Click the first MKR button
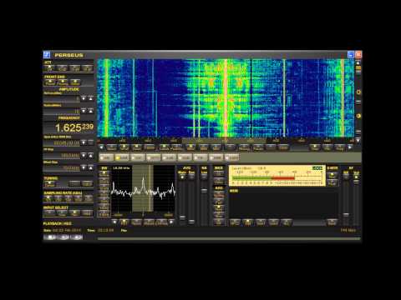The image size is (401, 300). 219,174
